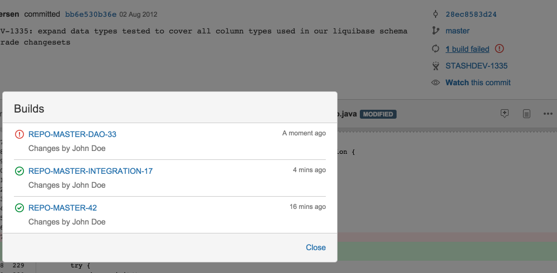Image resolution: width=557 pixels, height=273 pixels.
Task: Open the more actions ellipsis menu
Action: coord(548,114)
